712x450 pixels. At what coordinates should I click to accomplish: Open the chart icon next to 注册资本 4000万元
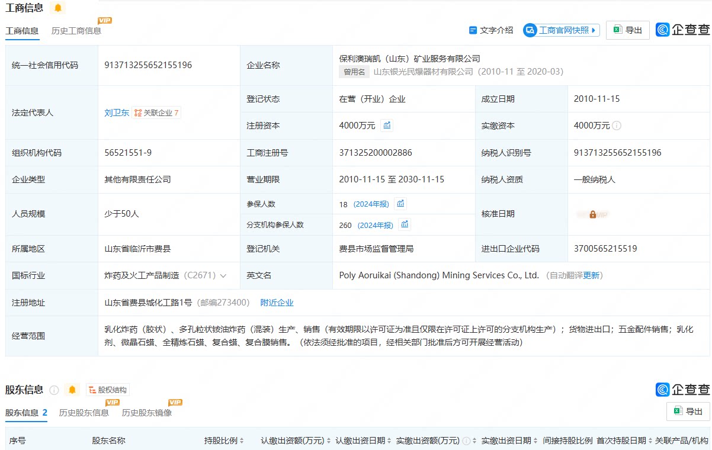(x=387, y=126)
